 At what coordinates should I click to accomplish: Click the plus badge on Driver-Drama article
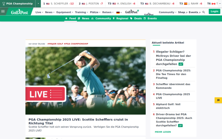click(x=180, y=126)
